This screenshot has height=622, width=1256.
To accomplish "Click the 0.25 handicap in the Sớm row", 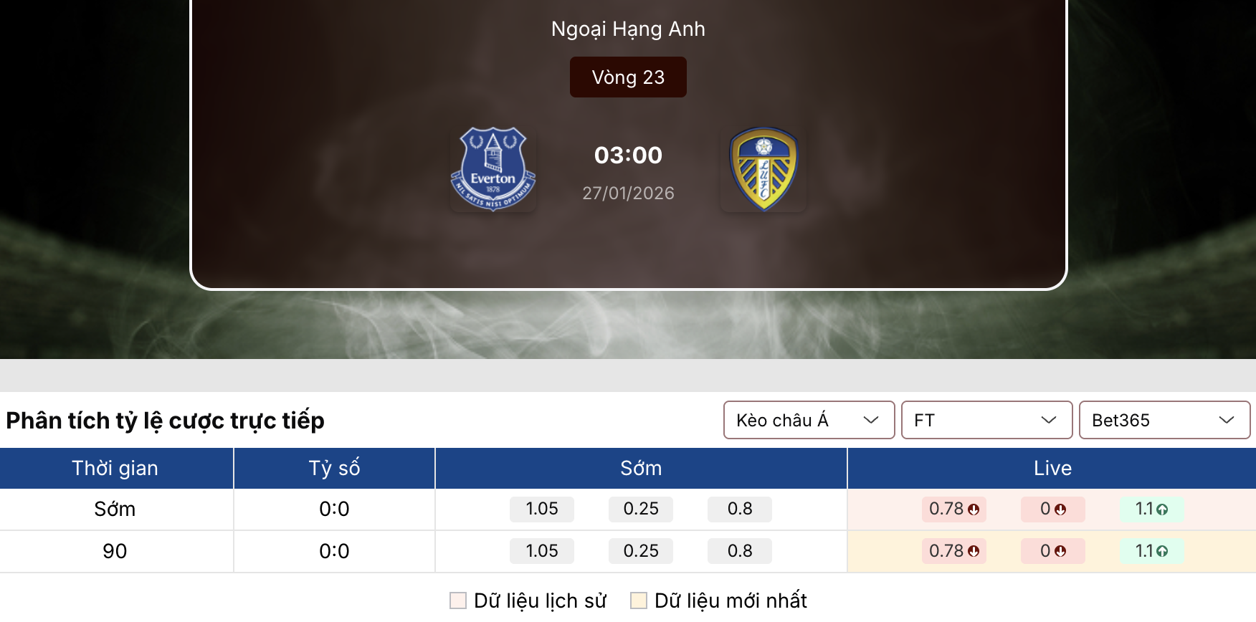I will [641, 509].
